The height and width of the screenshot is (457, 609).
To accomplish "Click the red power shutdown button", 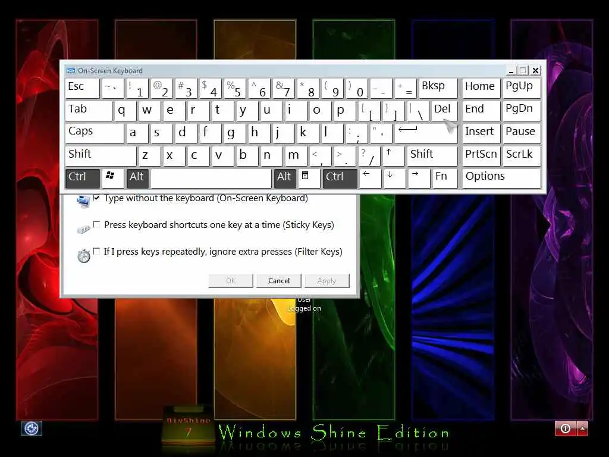I will 566,428.
